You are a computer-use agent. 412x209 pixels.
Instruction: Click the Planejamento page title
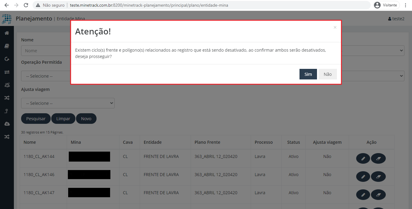34,19
